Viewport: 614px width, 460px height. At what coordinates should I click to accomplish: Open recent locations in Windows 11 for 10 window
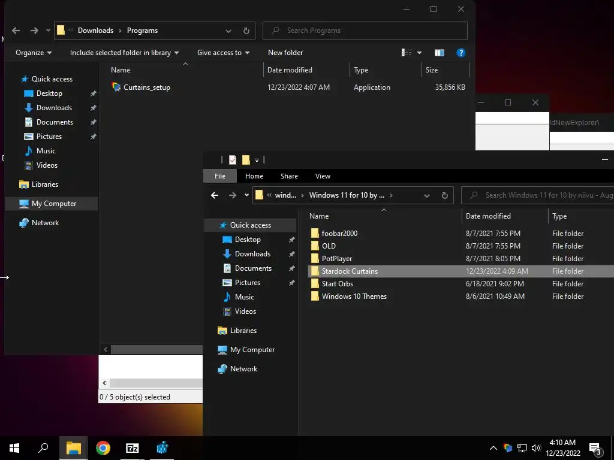246,195
